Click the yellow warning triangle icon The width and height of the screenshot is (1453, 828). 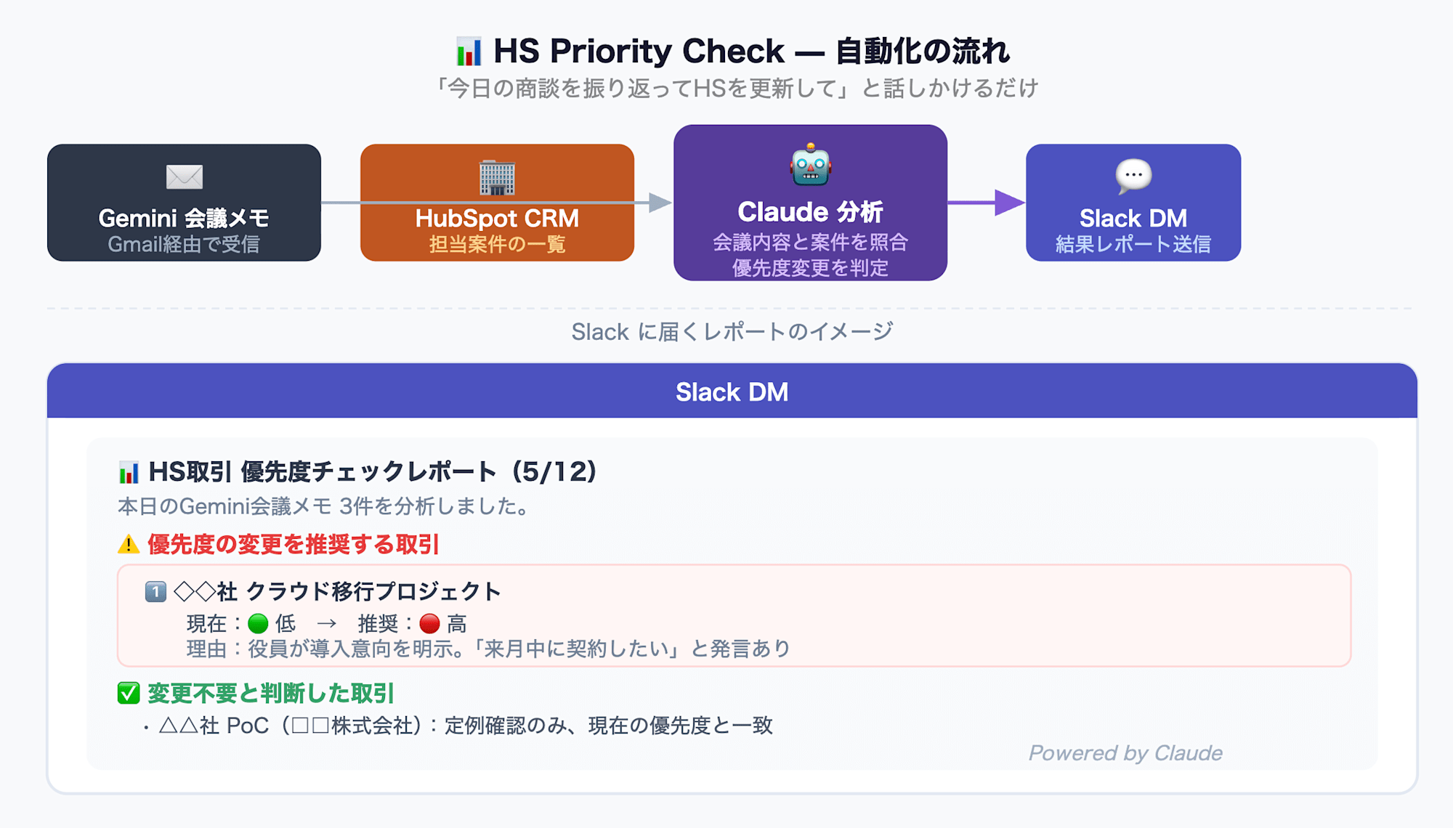pos(128,544)
